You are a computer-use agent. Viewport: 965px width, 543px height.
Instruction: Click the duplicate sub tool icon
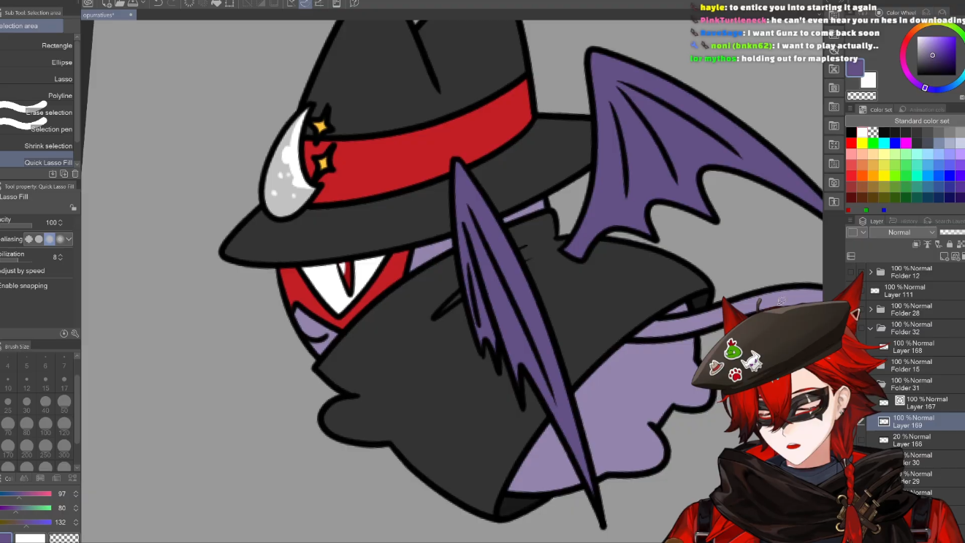pos(64,174)
